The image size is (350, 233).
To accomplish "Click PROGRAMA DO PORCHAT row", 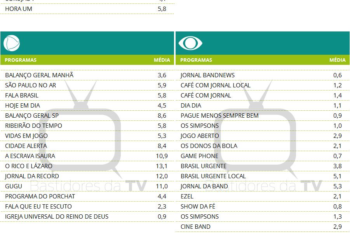I will pyautogui.click(x=40, y=196).
